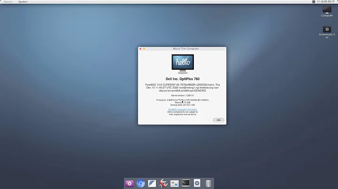Screen dimensions: 338x189
Task: Launch the Terminal from the dock
Action: click(185, 183)
